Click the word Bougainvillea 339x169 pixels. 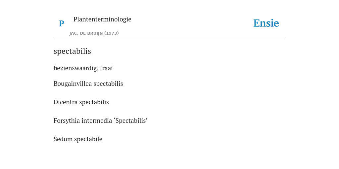pos(73,84)
